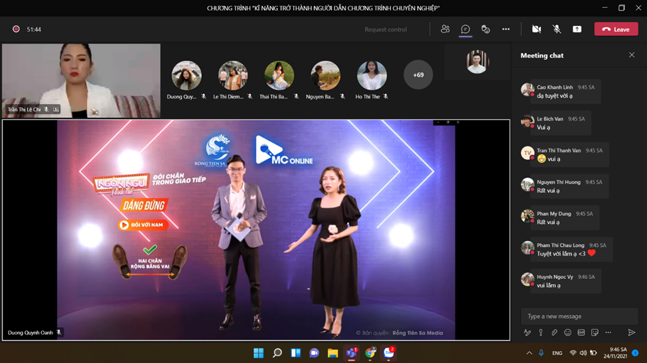Open the clock and date 9:46 SA
The width and height of the screenshot is (647, 363).
614,352
